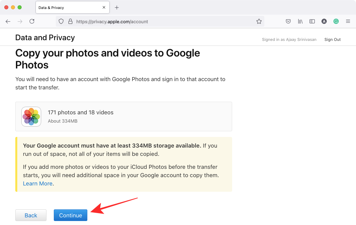Click 'Signed in as Ajaay Srinivasan' text
This screenshot has width=356, height=225.
(289, 40)
